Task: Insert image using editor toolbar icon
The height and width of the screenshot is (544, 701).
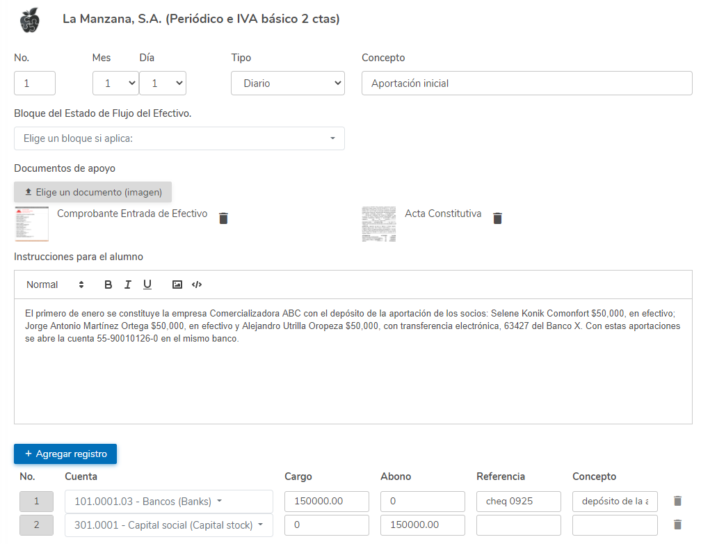Action: pyautogui.click(x=177, y=285)
